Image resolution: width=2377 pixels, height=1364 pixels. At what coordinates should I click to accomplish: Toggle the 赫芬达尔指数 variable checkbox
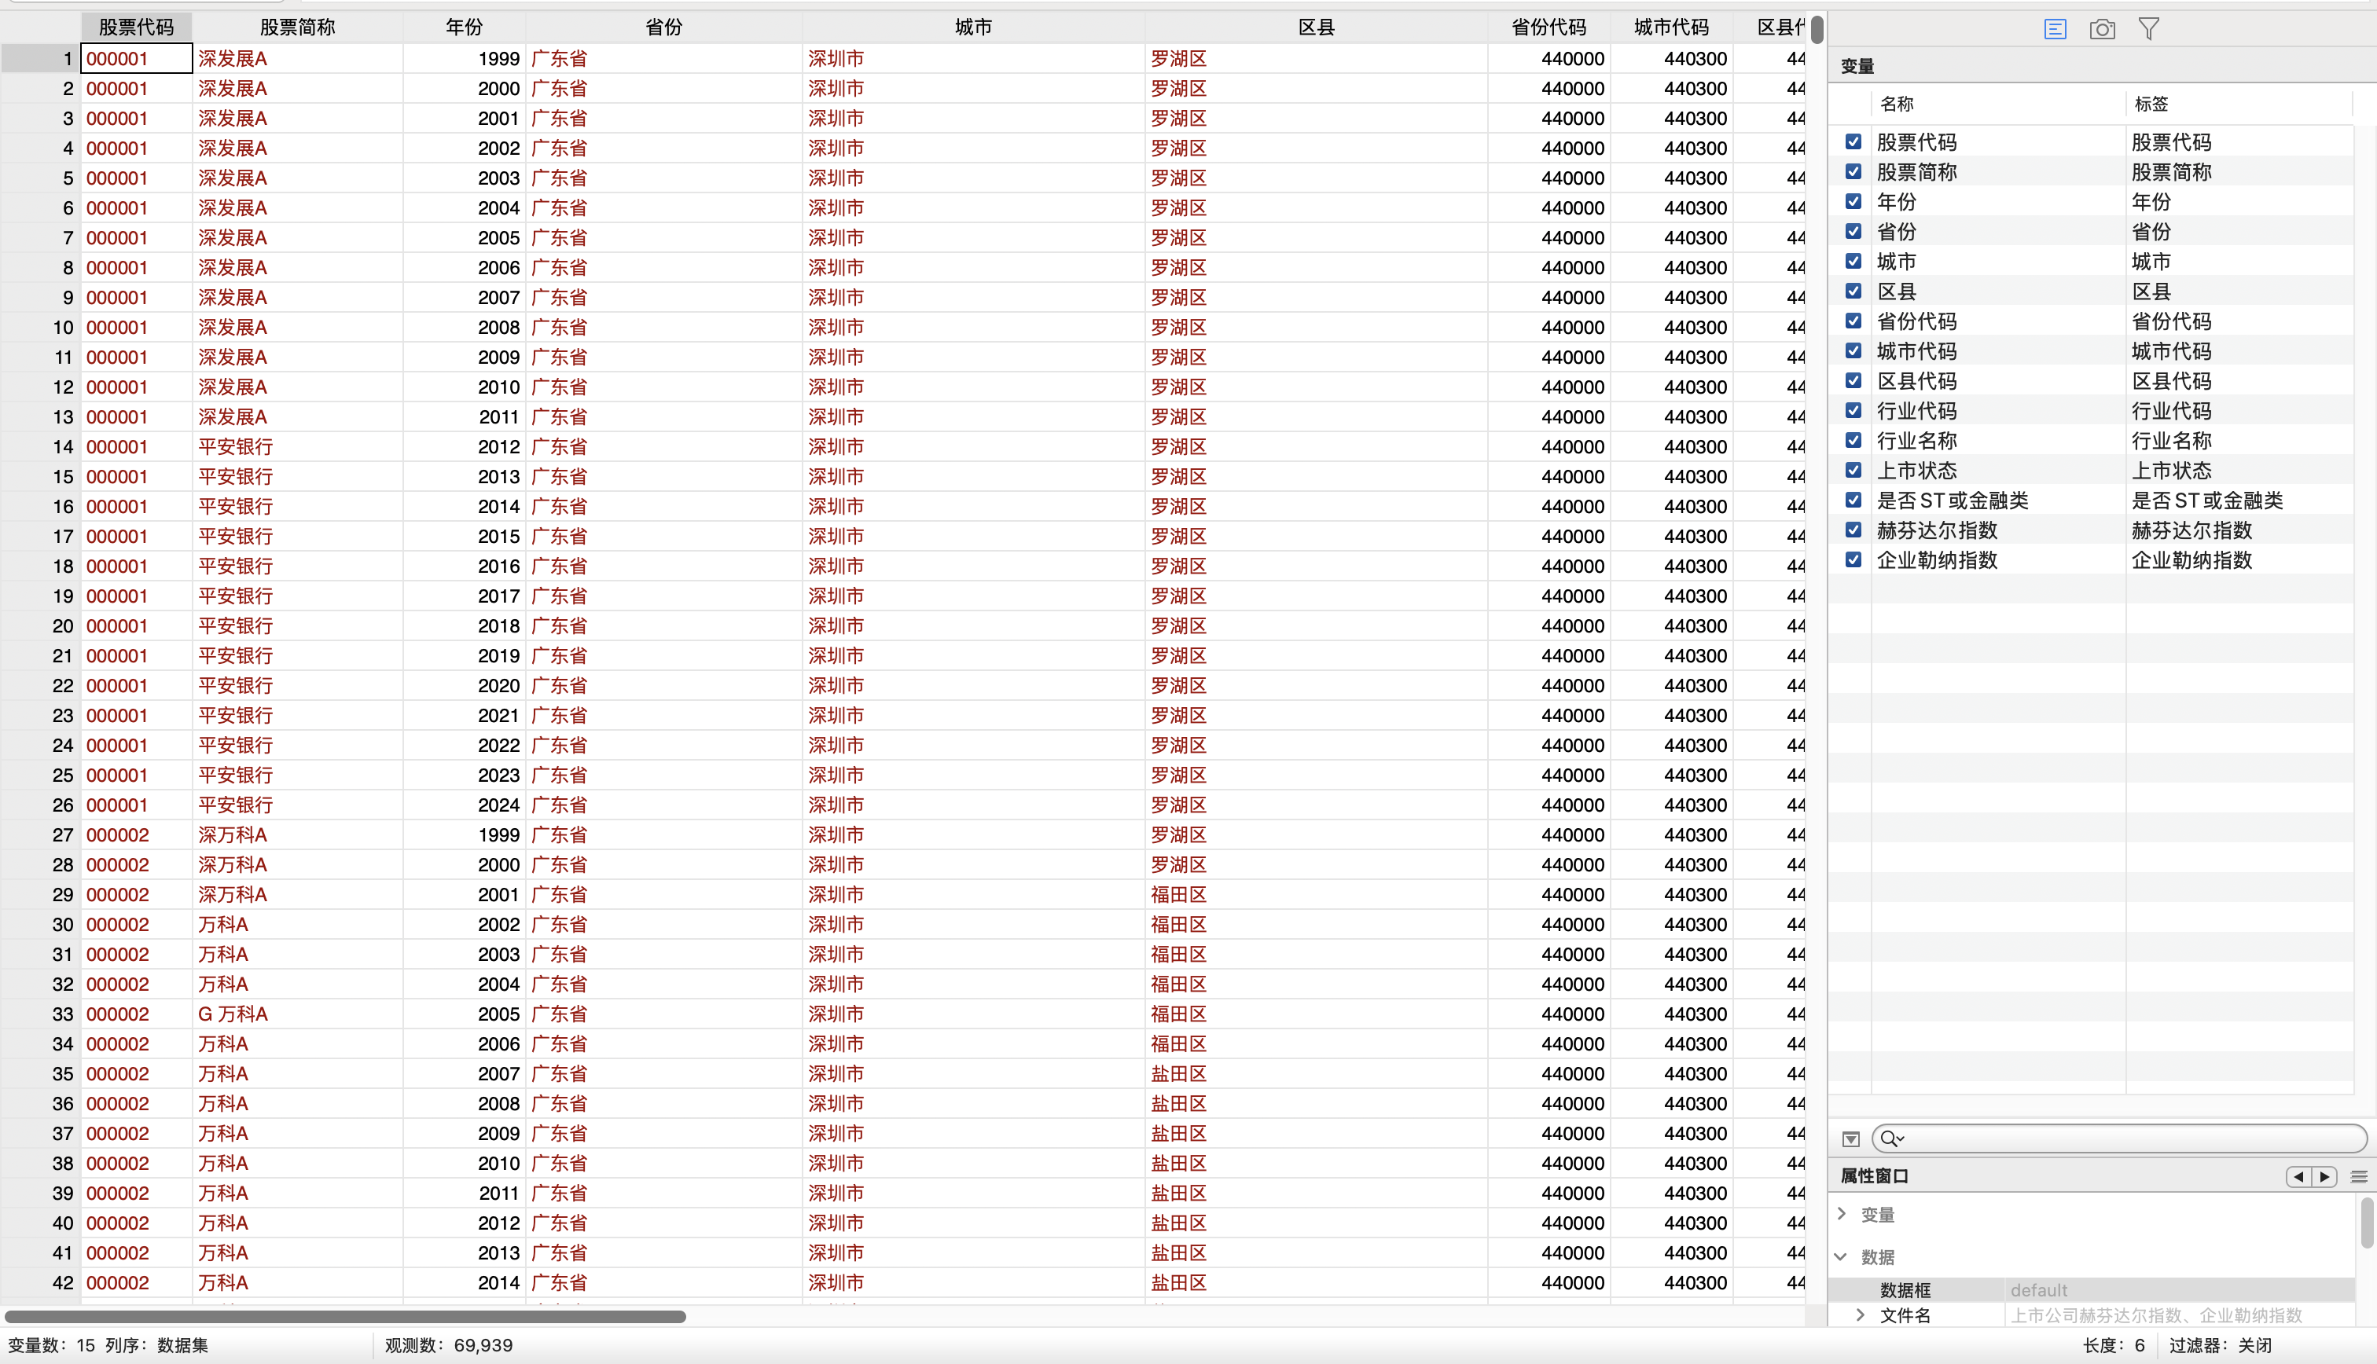pyautogui.click(x=1853, y=530)
